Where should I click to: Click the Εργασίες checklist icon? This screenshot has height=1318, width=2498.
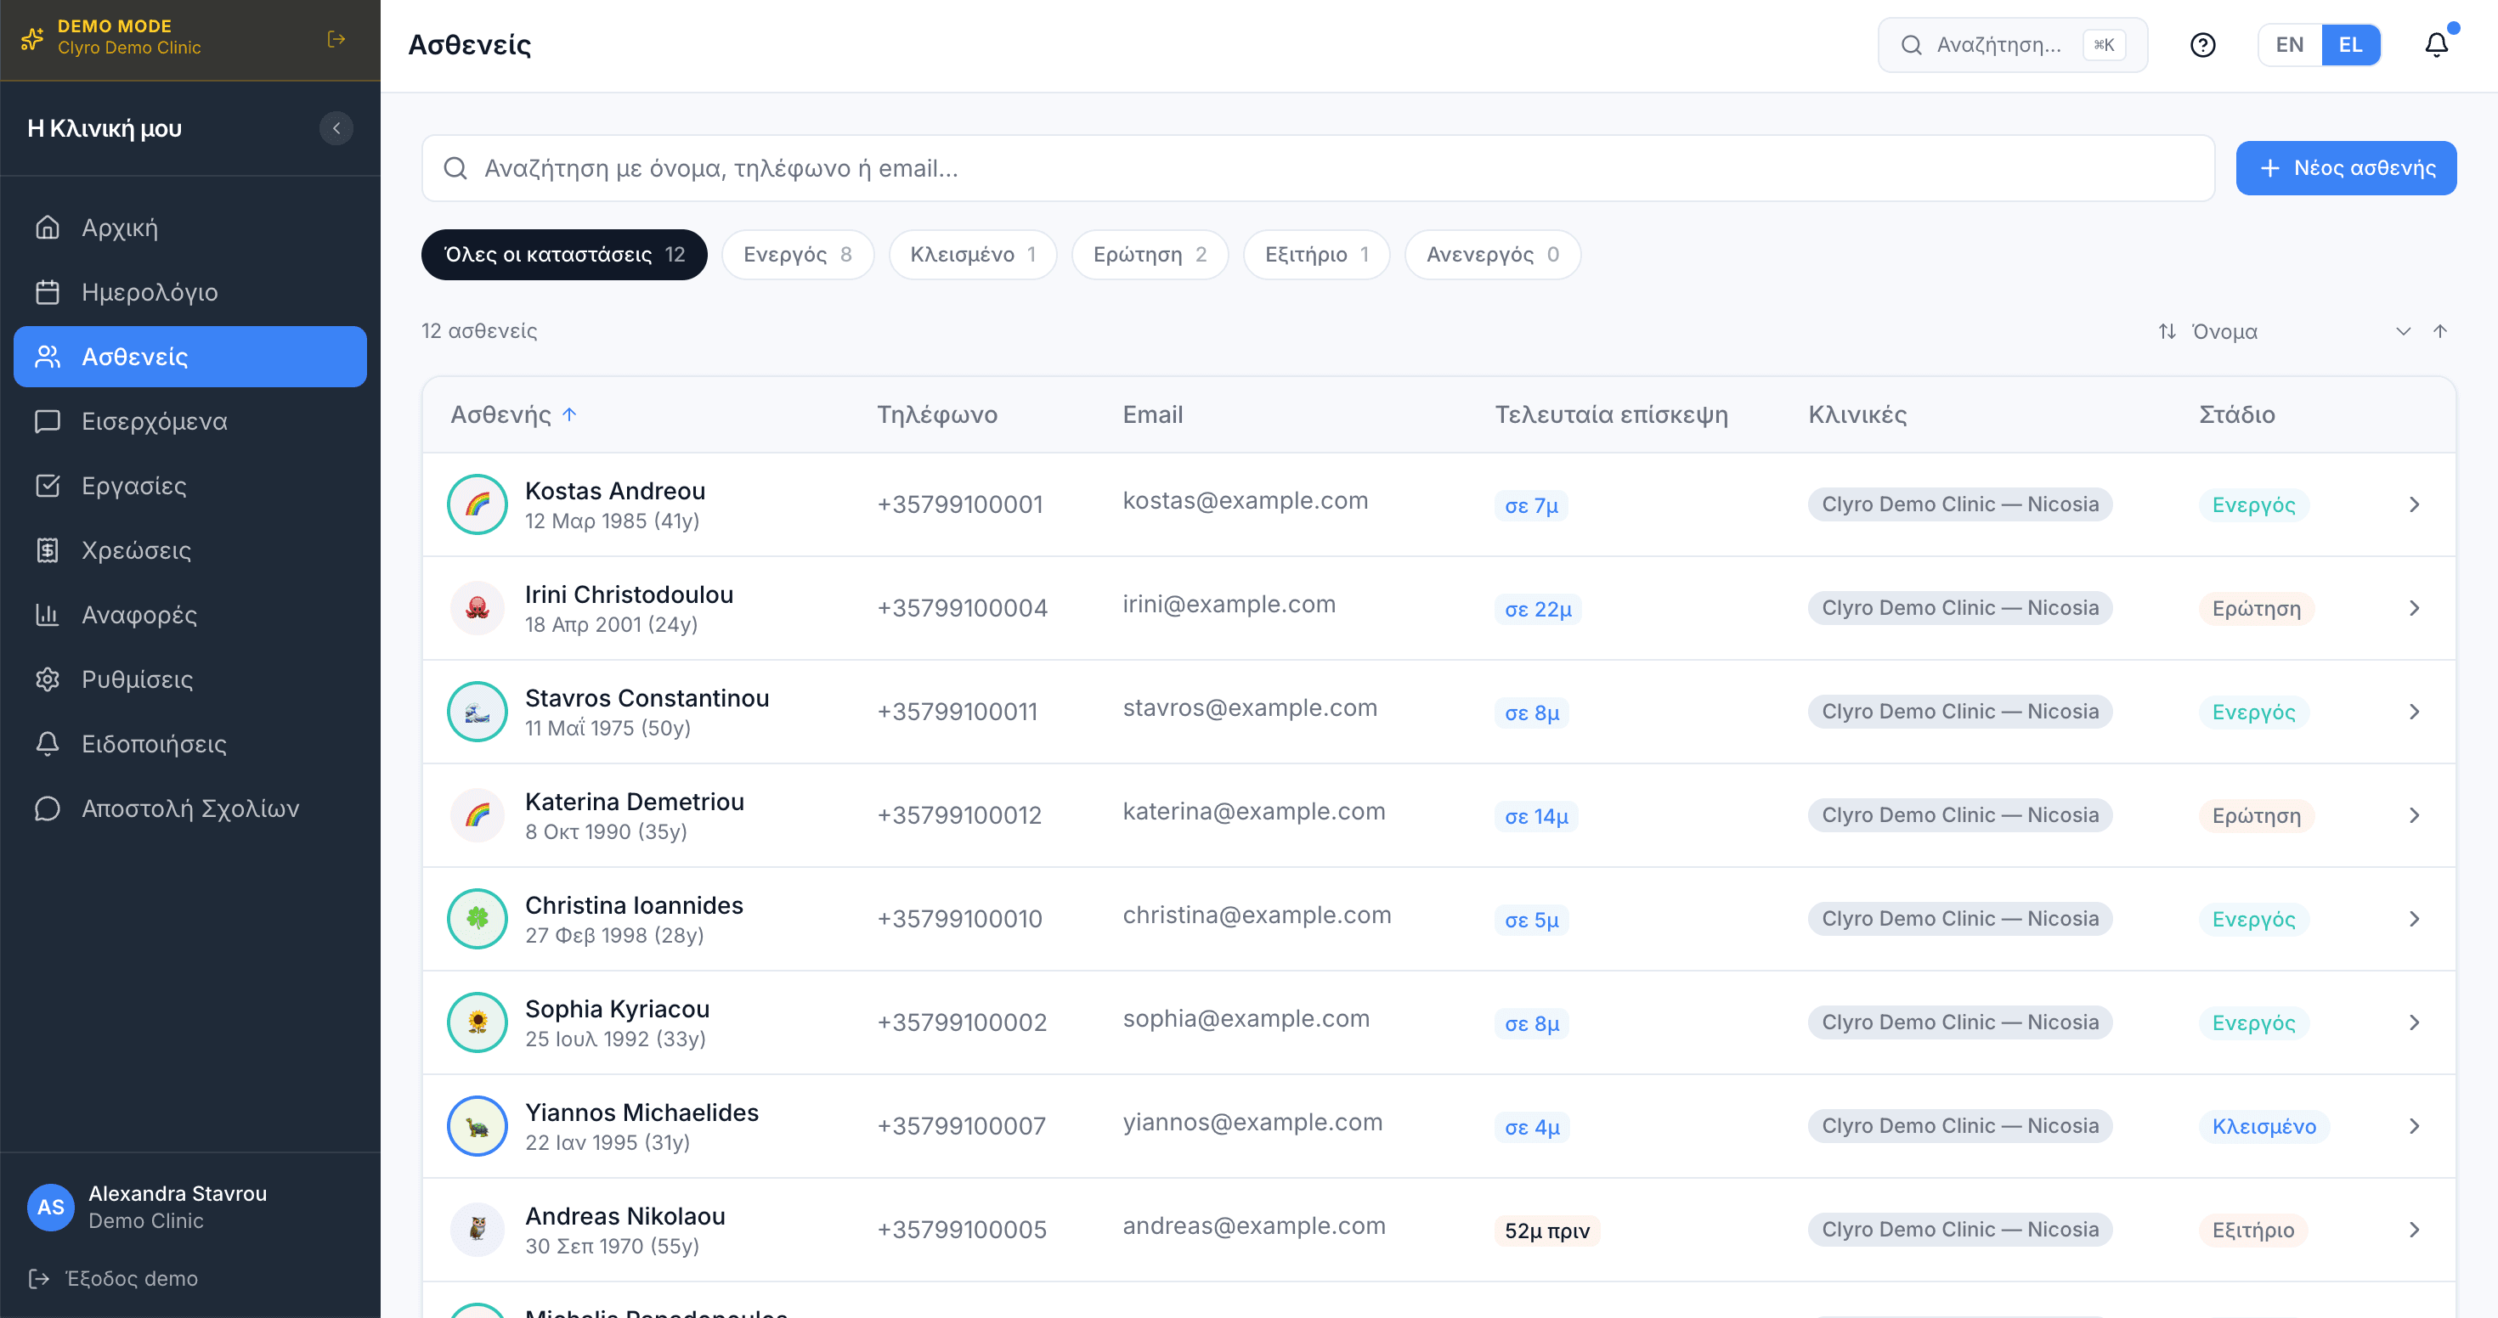click(48, 486)
